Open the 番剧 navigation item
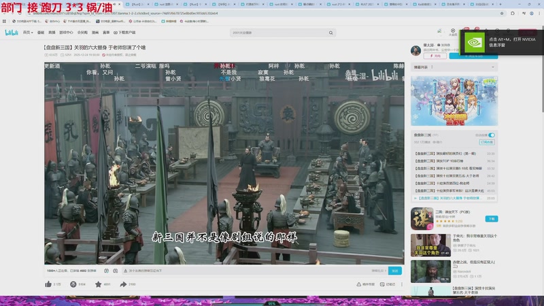Viewport: 544px width, 306px height. tap(41, 32)
